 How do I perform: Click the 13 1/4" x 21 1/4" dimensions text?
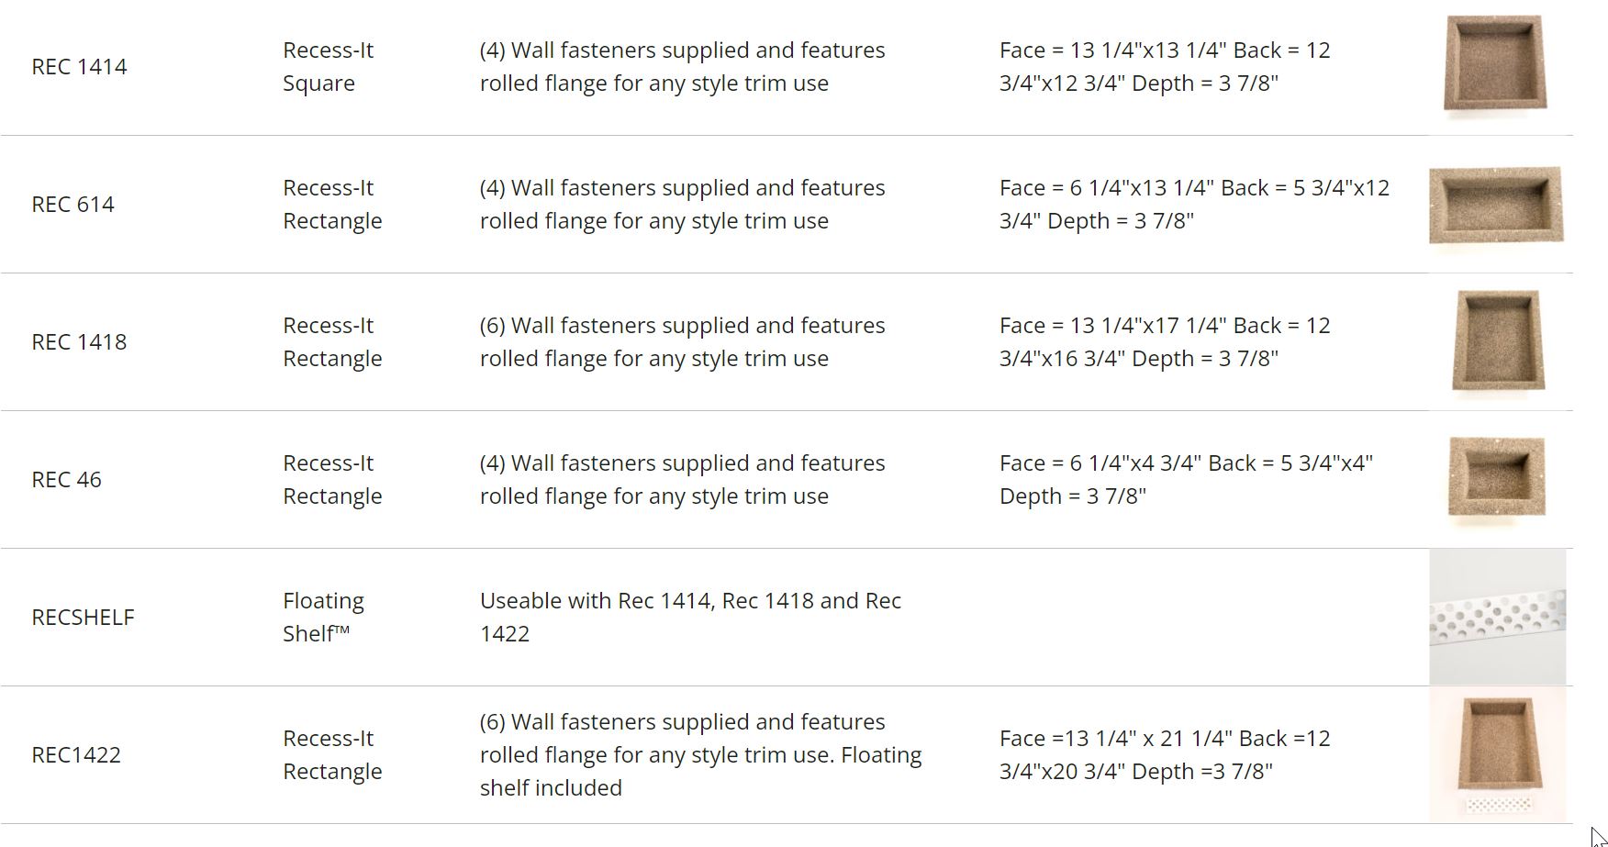pyautogui.click(x=1165, y=755)
